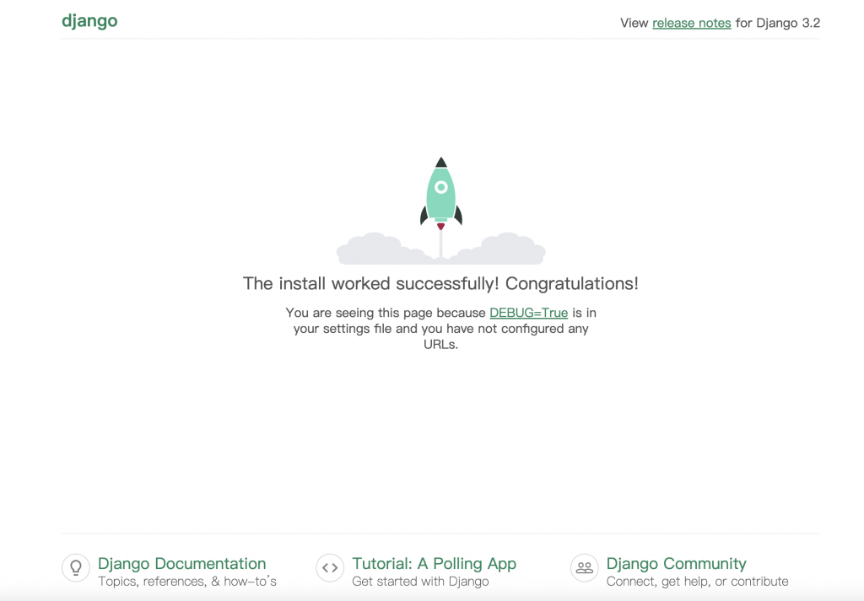Open Django Community link
The height and width of the screenshot is (601, 864).
coord(676,564)
